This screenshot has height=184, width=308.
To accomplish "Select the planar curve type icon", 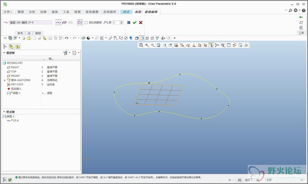I will click(x=64, y=23).
